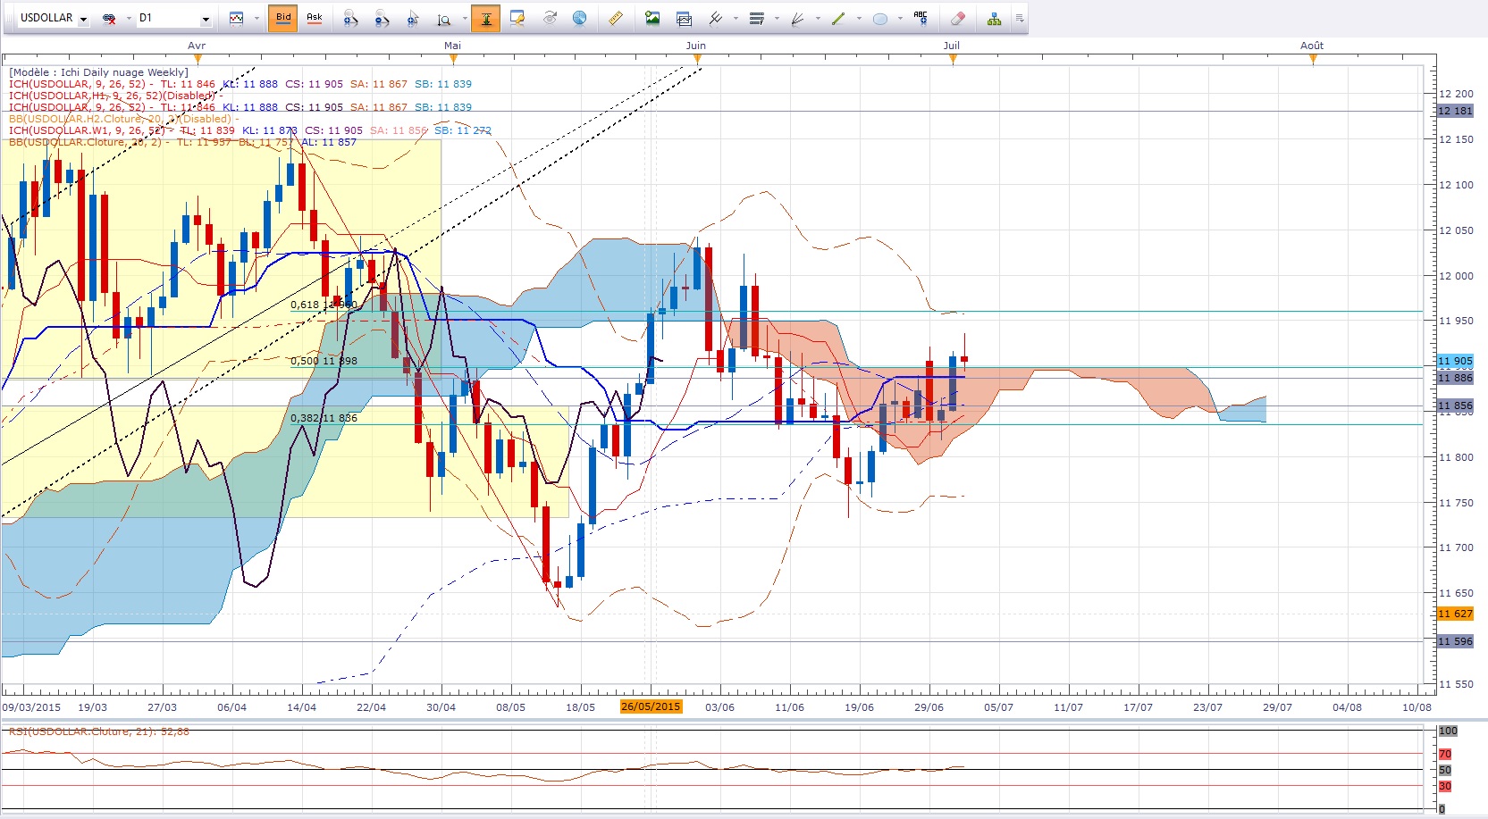Open the USDOLLAR symbol dropdown
The height and width of the screenshot is (819, 1488).
click(x=84, y=19)
